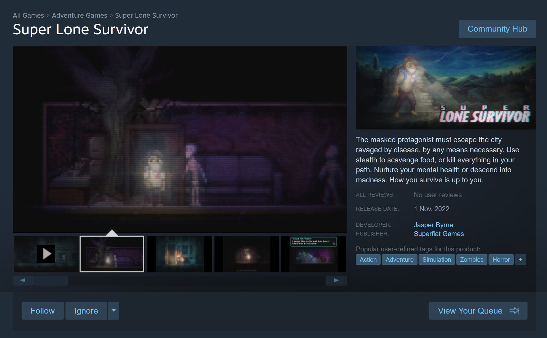Select the Action tag
This screenshot has width=547, height=338.
pyautogui.click(x=368, y=260)
